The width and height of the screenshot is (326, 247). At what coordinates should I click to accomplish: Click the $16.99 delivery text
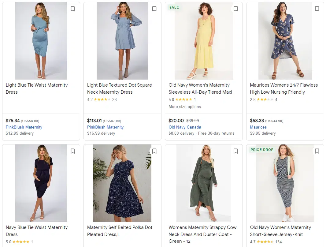pyautogui.click(x=101, y=133)
